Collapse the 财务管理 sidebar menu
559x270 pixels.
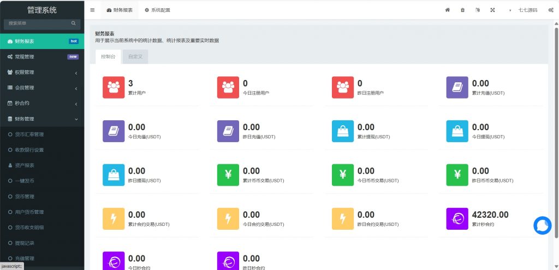click(x=42, y=119)
